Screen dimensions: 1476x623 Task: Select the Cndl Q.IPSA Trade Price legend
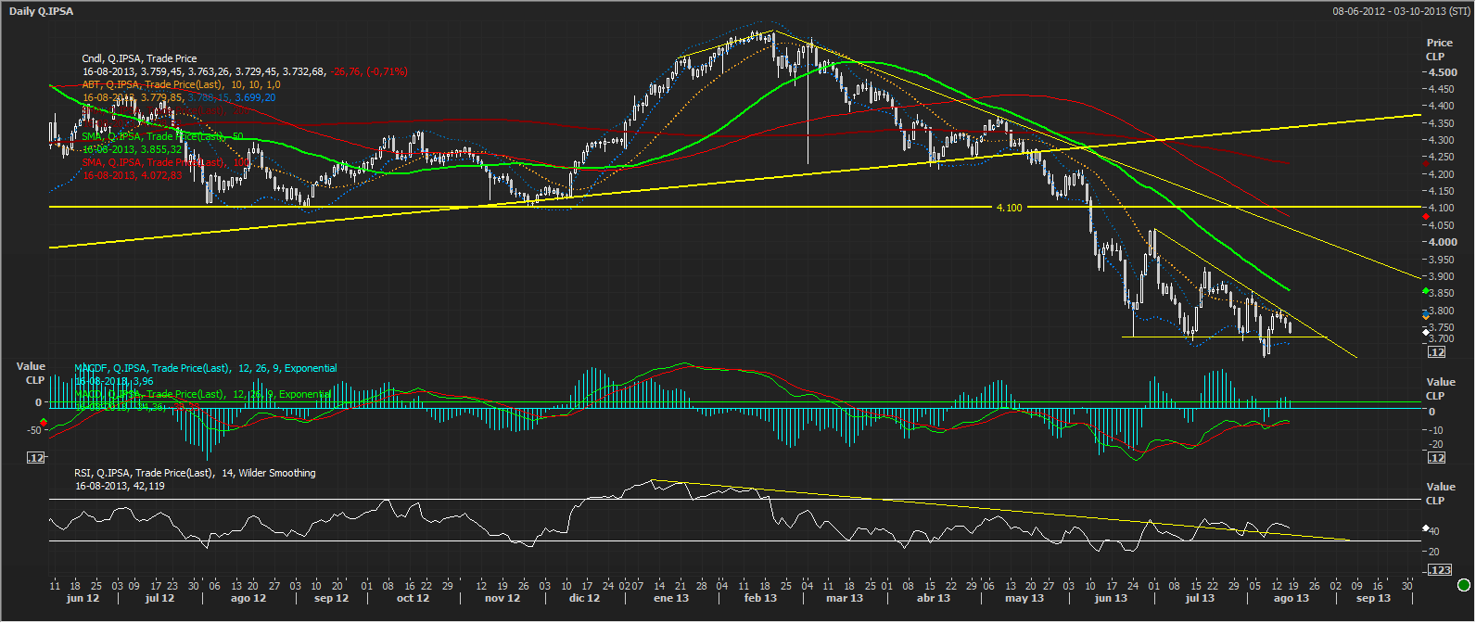(x=139, y=58)
